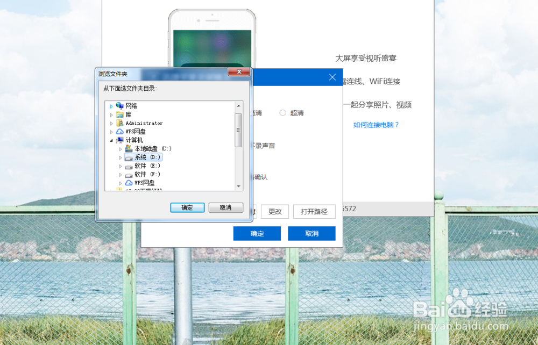Image resolution: width=538 pixels, height=345 pixels.
Task: Select the Administrator user folder icon
Action: coord(119,123)
